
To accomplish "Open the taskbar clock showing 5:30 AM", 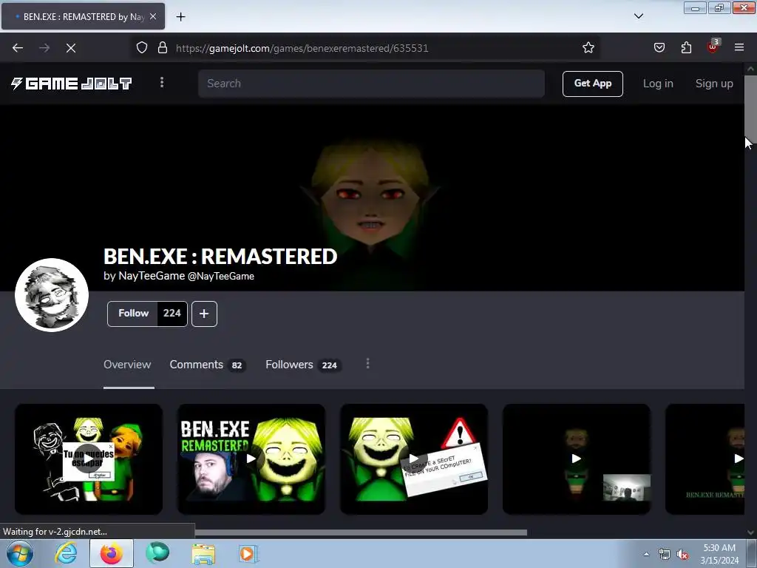I will pos(719,554).
